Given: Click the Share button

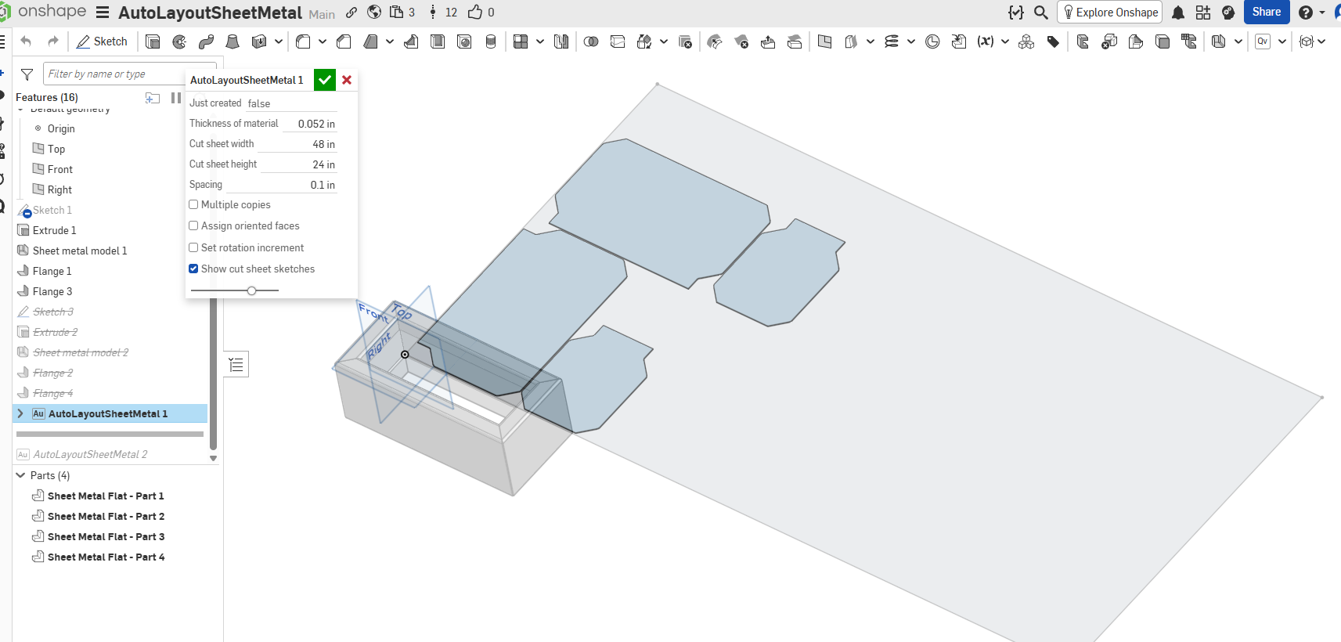Looking at the screenshot, I should (x=1267, y=12).
